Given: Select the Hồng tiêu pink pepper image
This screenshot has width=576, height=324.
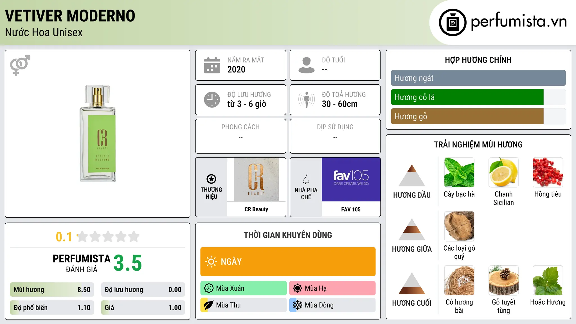Looking at the screenshot, I should pos(548,172).
